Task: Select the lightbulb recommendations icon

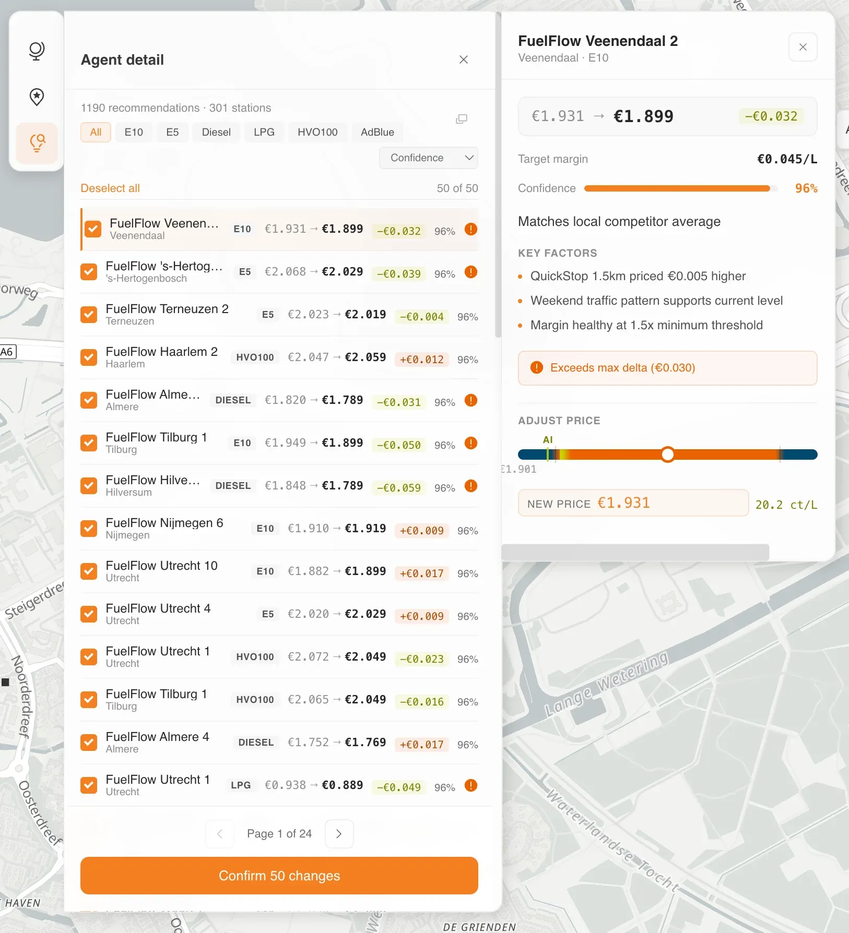Action: [x=37, y=142]
